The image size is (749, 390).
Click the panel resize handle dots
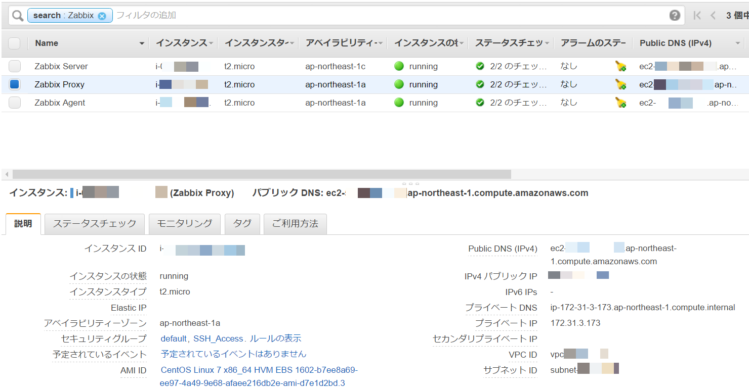tap(410, 183)
